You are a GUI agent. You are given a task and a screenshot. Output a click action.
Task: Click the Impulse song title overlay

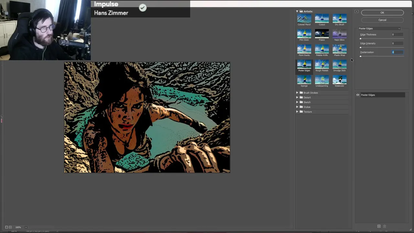click(x=106, y=4)
